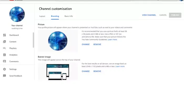Click the 'soothing & me' channel name

[x=17, y=28]
